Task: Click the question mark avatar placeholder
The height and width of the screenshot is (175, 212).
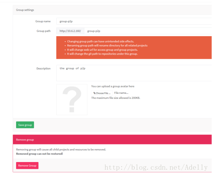Action: point(72,100)
